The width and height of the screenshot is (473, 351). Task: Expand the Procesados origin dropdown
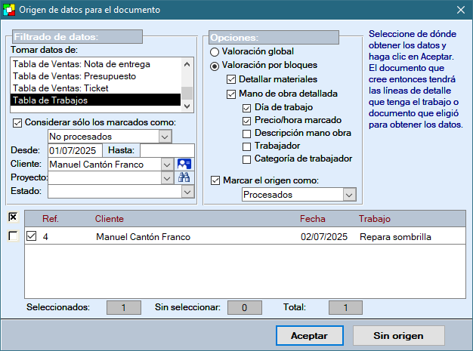[x=348, y=195]
